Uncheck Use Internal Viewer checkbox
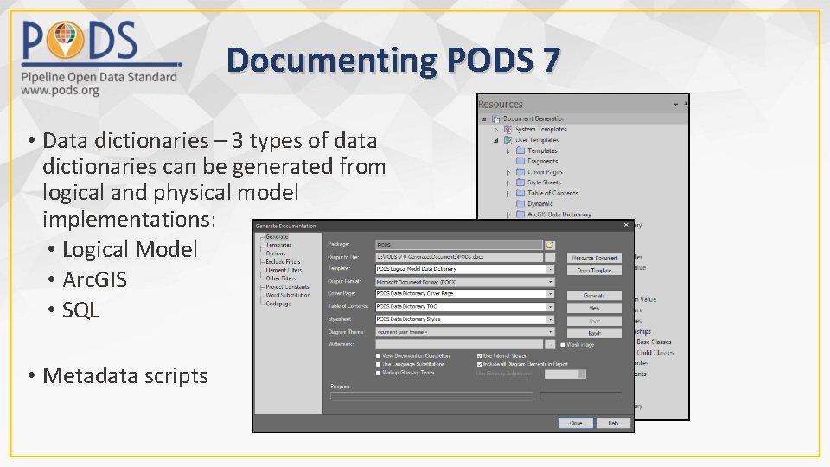This screenshot has height=467, width=830. 479,355
